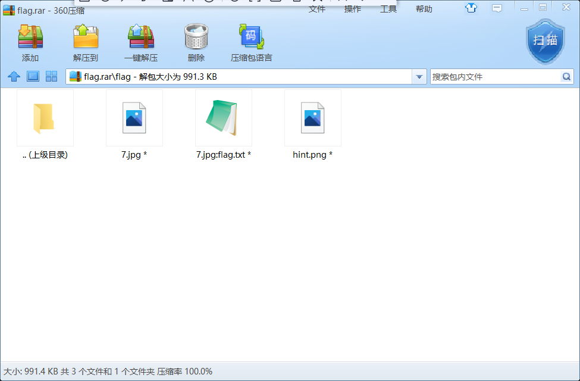Select the hint.png image file icon
Screen dimensions: 580x381
point(312,118)
